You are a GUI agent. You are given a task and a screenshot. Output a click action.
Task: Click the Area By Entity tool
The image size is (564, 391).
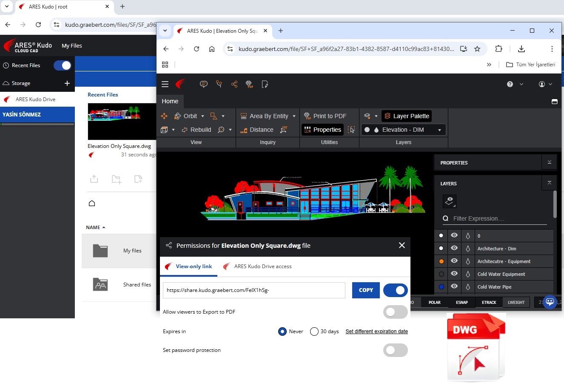pos(264,116)
